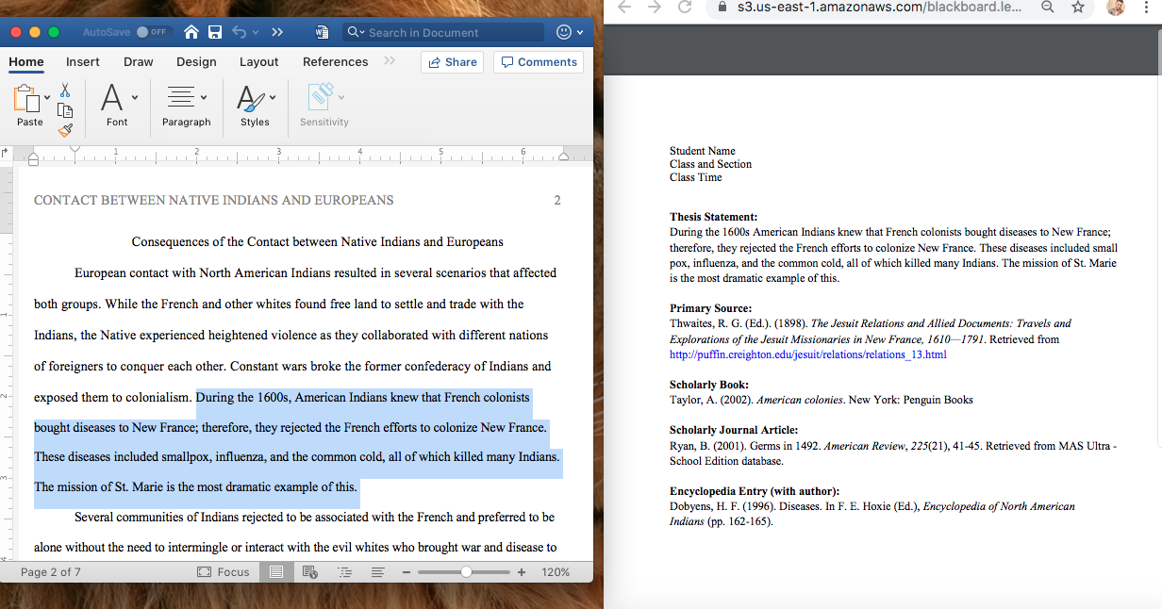Image resolution: width=1162 pixels, height=609 pixels.
Task: Open the Layout ribbon tab
Action: click(x=259, y=62)
